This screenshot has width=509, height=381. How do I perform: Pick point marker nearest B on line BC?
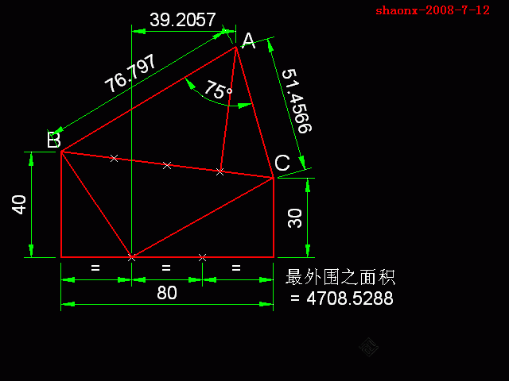point(114,159)
